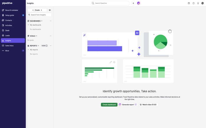Click the green pie chart illustration
206x128 pixels.
click(160, 42)
